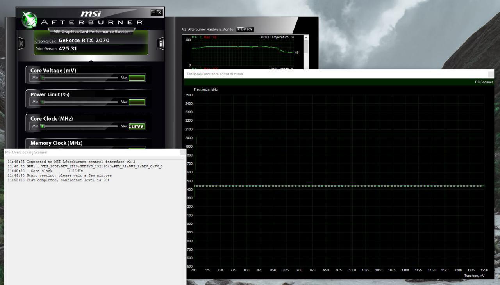Click the Core Clock slider track
This screenshot has width=500, height=285.
click(80, 126)
